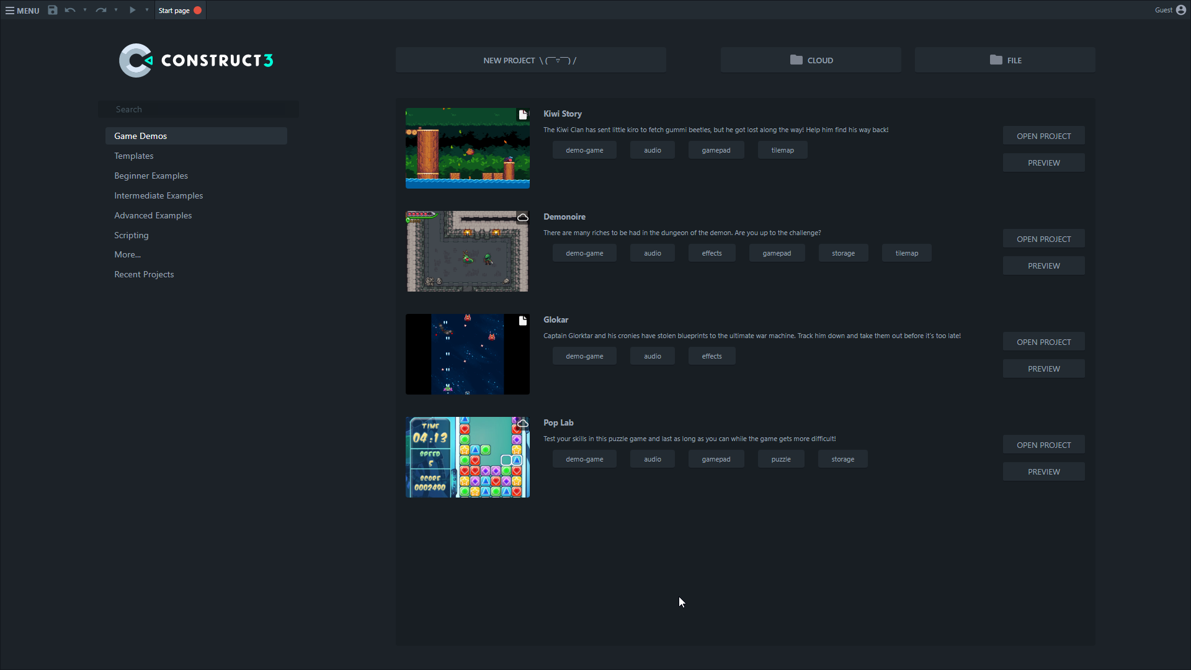Click the Pop Lab game thumbnail
The height and width of the screenshot is (670, 1191).
pos(468,457)
